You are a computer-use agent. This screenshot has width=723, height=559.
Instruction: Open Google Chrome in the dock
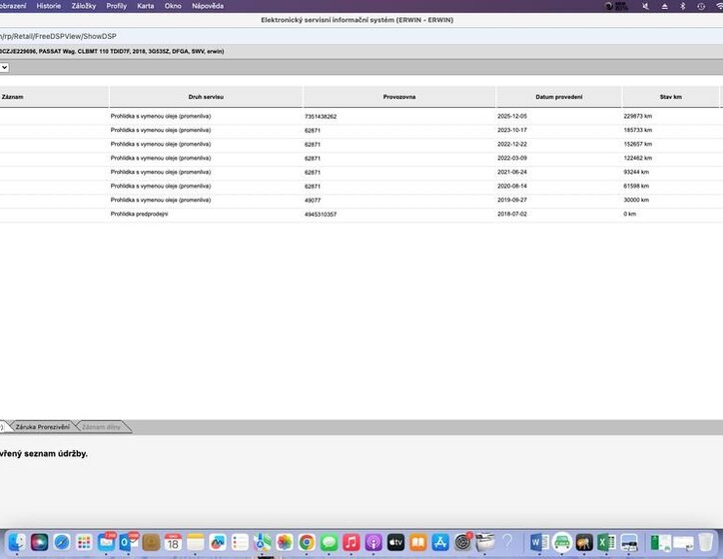click(307, 542)
